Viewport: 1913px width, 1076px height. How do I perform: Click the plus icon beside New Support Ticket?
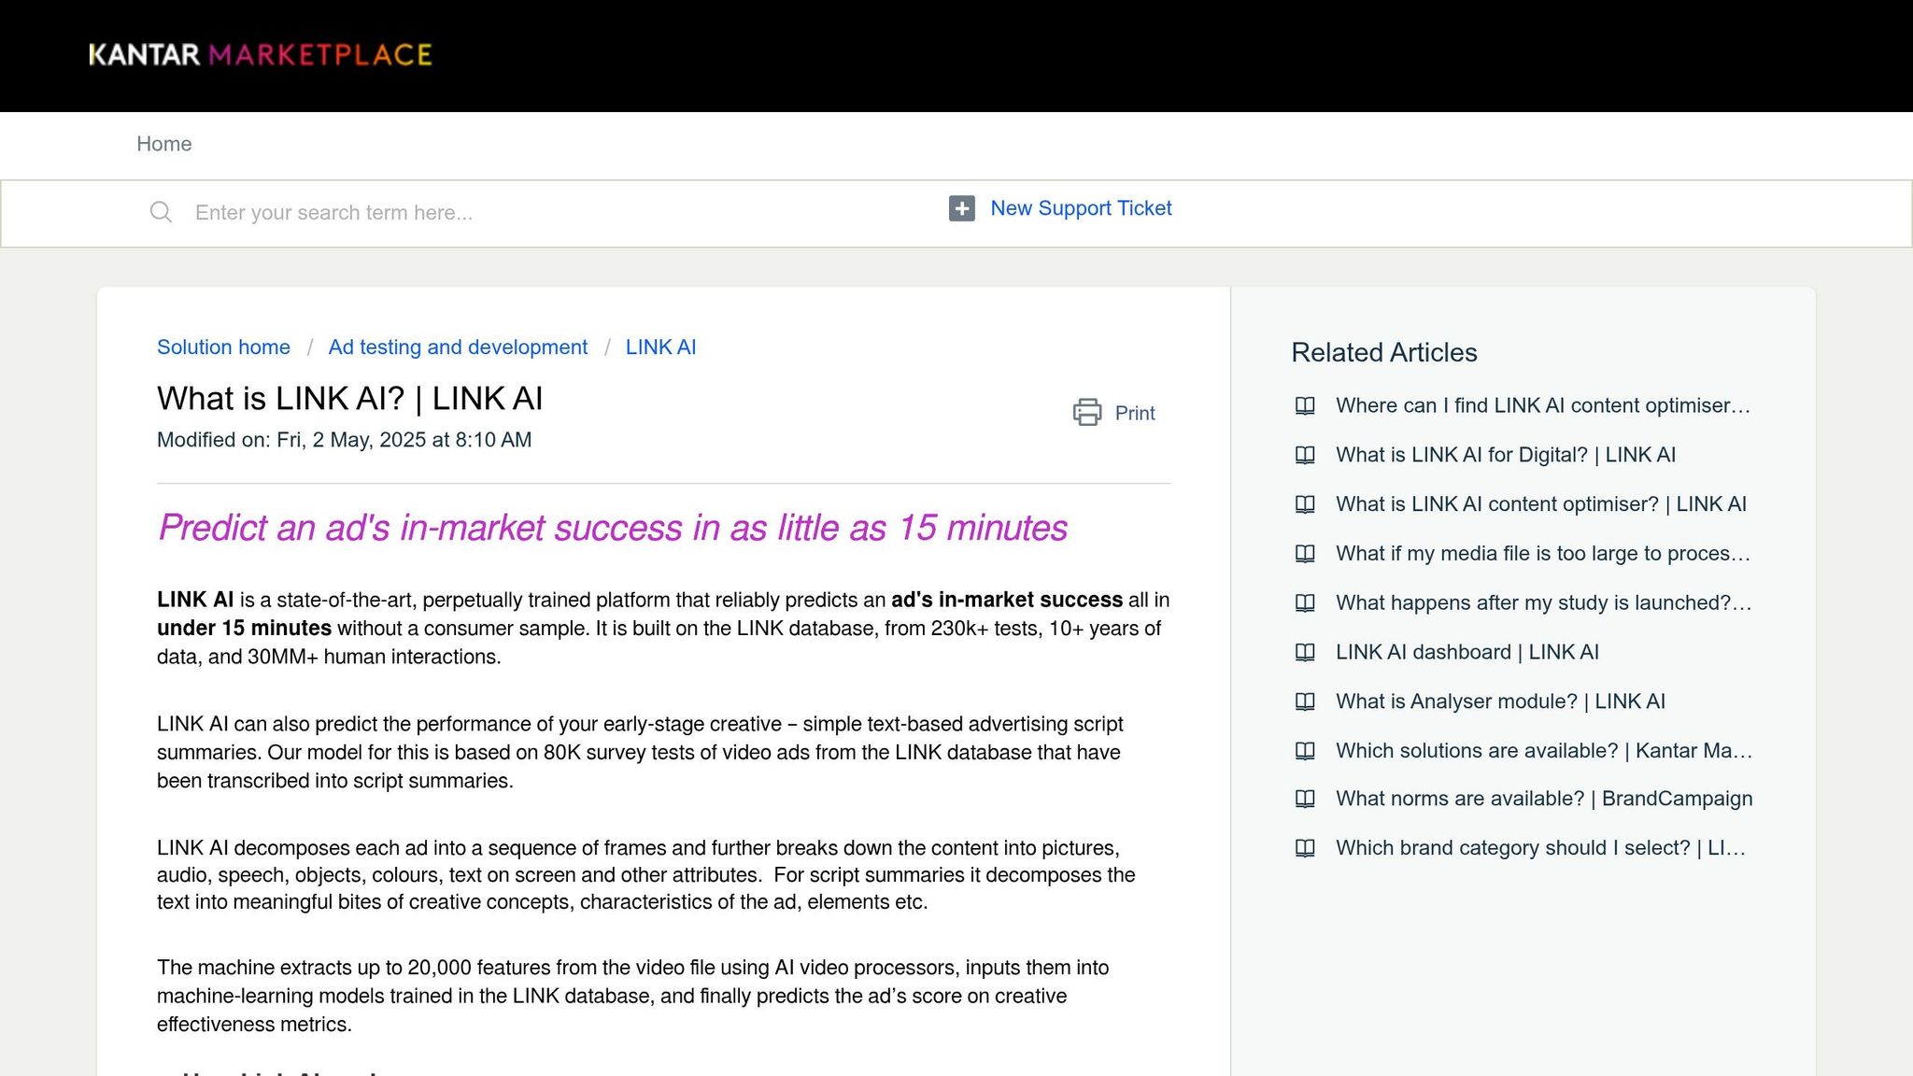(961, 208)
